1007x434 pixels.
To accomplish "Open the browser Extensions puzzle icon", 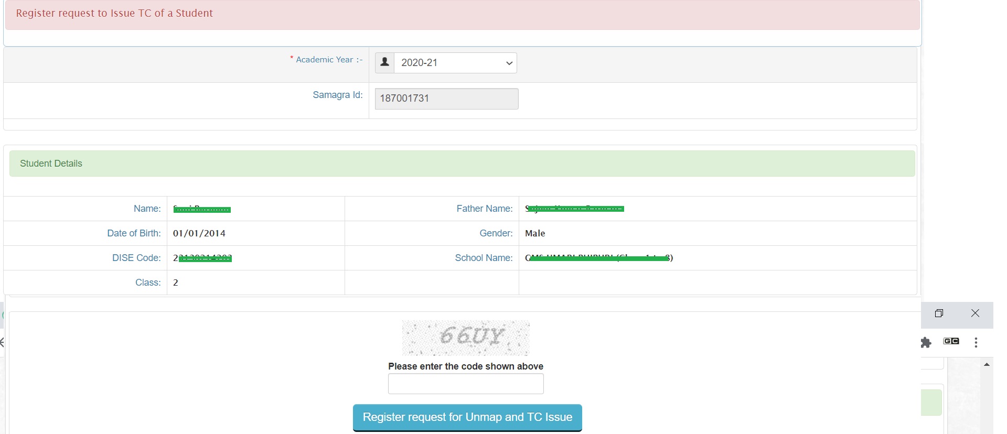I will tap(926, 342).
